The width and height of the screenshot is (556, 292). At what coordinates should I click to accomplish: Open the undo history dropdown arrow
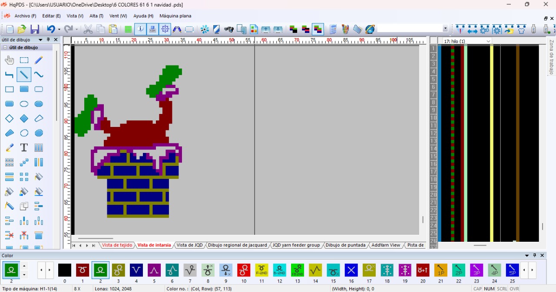click(x=59, y=29)
